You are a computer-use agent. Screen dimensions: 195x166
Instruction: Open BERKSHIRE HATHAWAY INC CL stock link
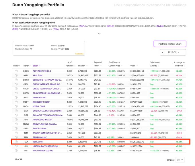[48, 80]
